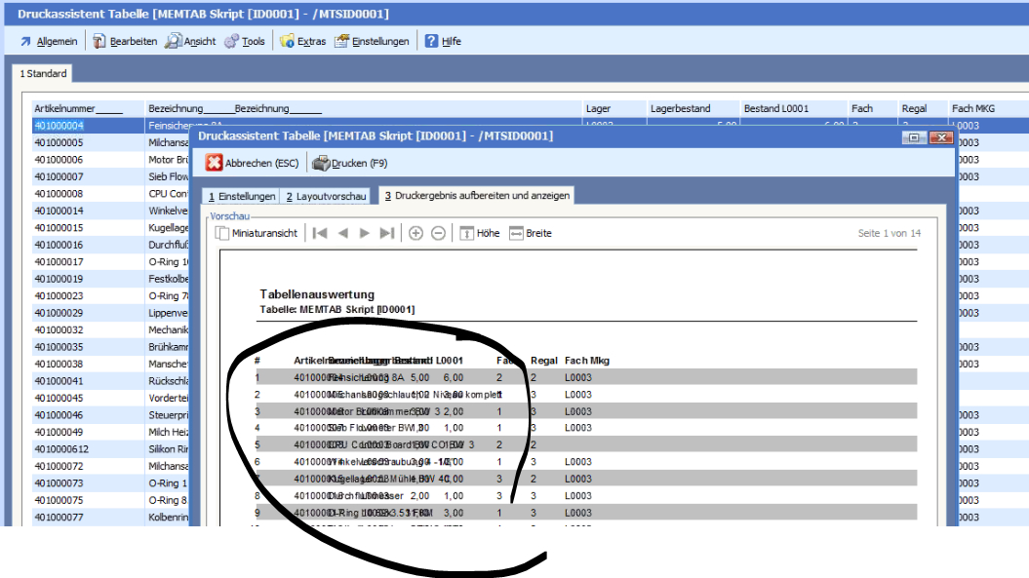Screen dimensions: 1029x578
Task: Open the Bearbeiten menu
Action: pos(125,41)
